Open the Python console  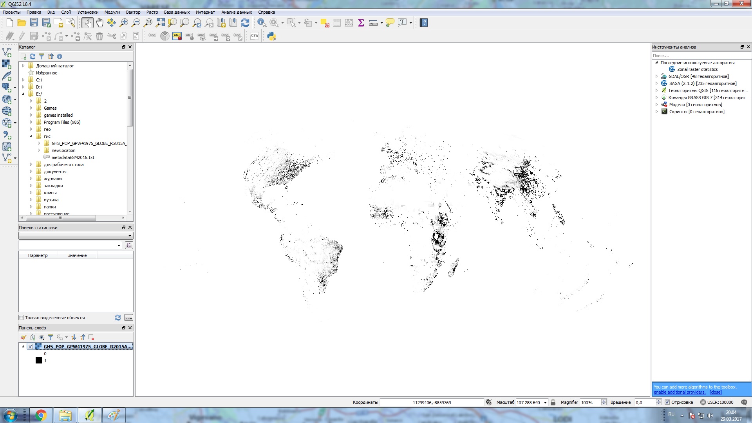(271, 36)
